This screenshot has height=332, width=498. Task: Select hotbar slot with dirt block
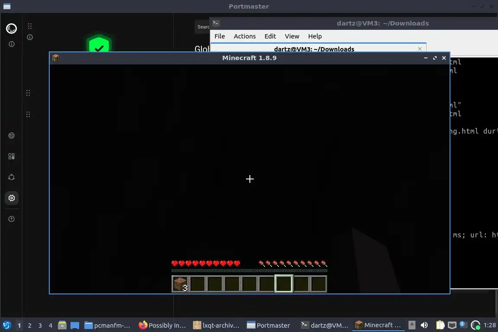click(x=180, y=284)
